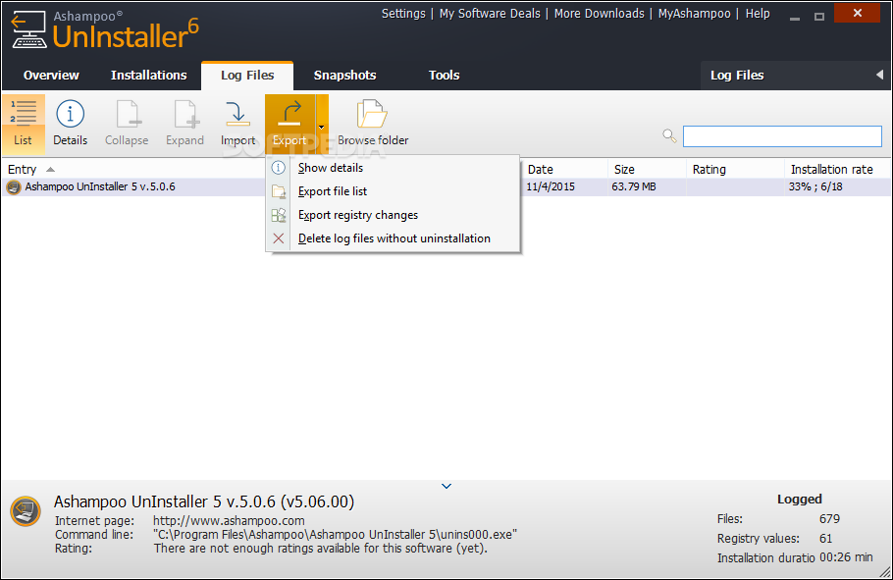Collapse the Log Files side panel arrow

[x=879, y=75]
